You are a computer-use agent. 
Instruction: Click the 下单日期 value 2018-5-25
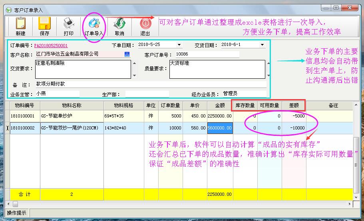tap(149, 44)
